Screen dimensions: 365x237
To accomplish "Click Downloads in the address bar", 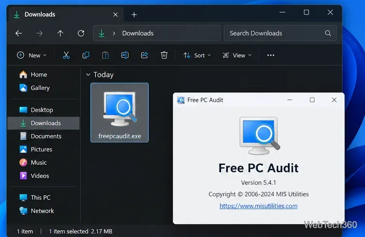I will (138, 33).
